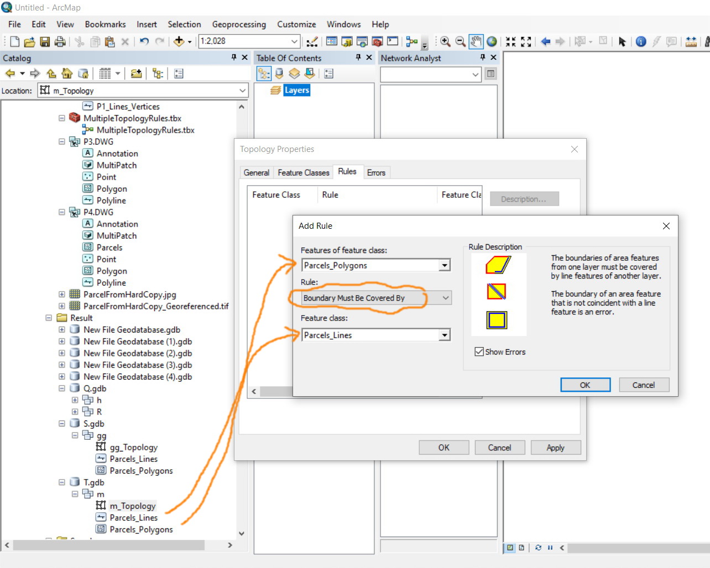
Task: Switch to Layout View at map bottom
Action: tap(521, 548)
